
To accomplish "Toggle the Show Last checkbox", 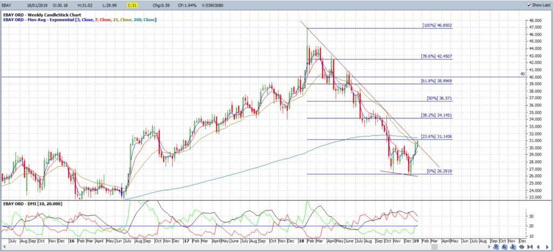I will [x=528, y=5].
